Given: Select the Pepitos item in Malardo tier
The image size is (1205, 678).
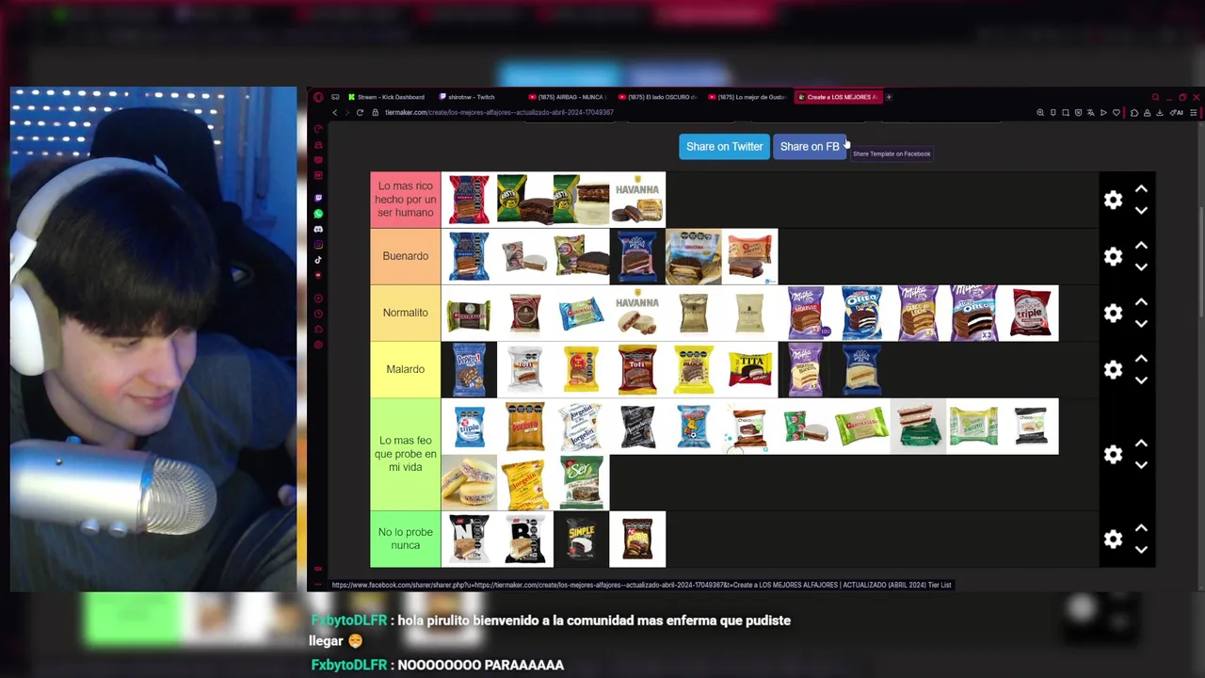Looking at the screenshot, I should click(x=469, y=369).
